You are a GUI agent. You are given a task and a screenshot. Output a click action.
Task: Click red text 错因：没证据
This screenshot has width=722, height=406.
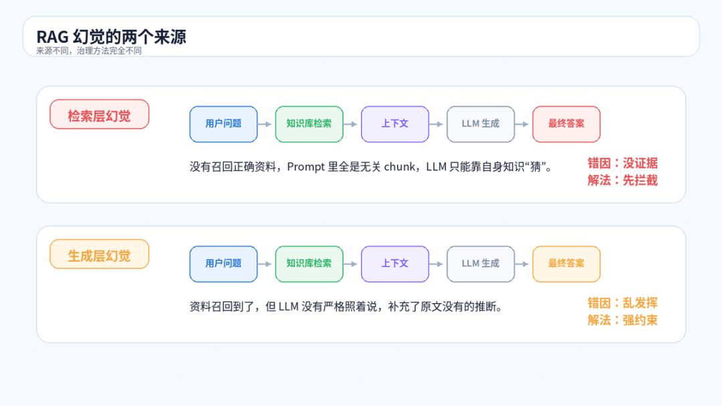pyautogui.click(x=622, y=163)
